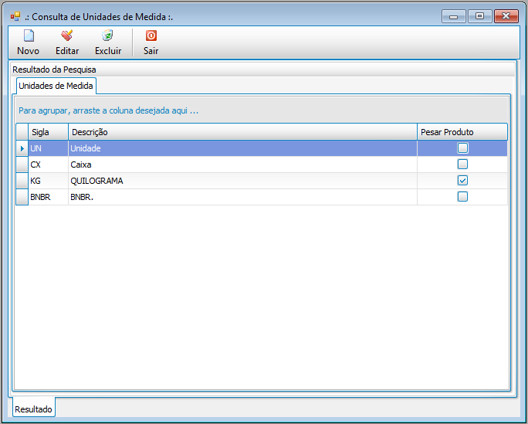
Task: Toggle Pesar Produto checkbox for BNBR. row
Action: click(462, 197)
